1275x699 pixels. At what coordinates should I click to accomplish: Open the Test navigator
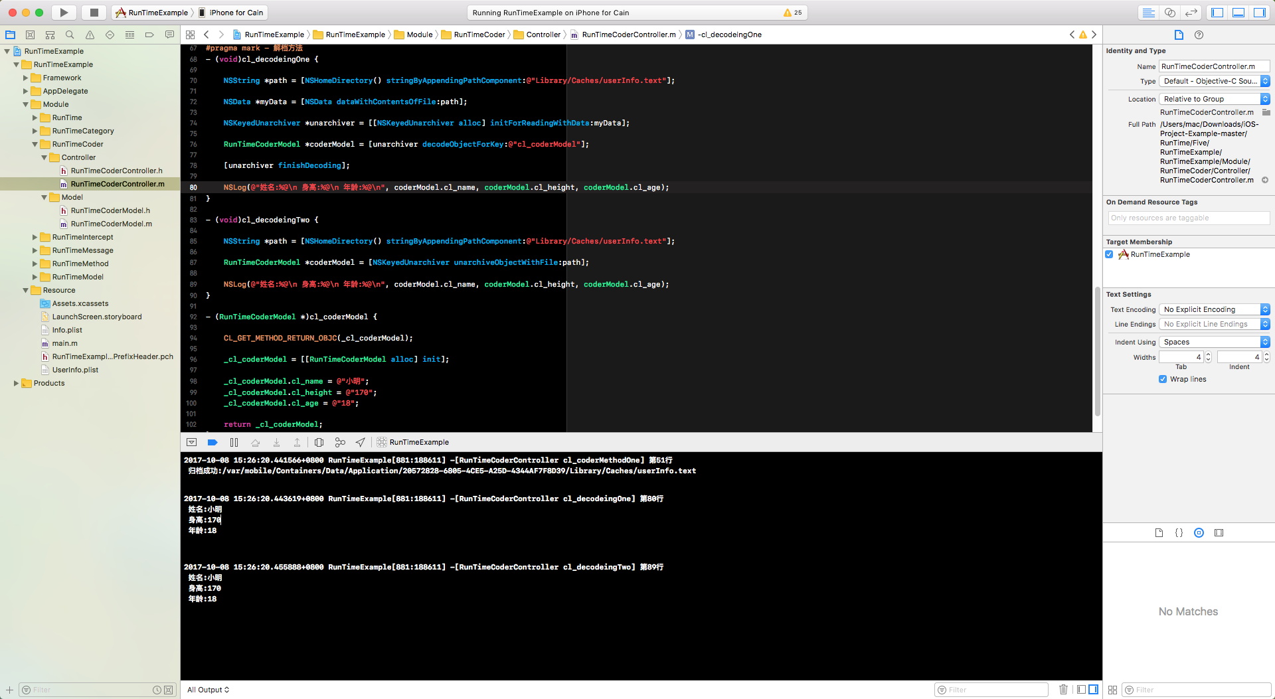(110, 35)
